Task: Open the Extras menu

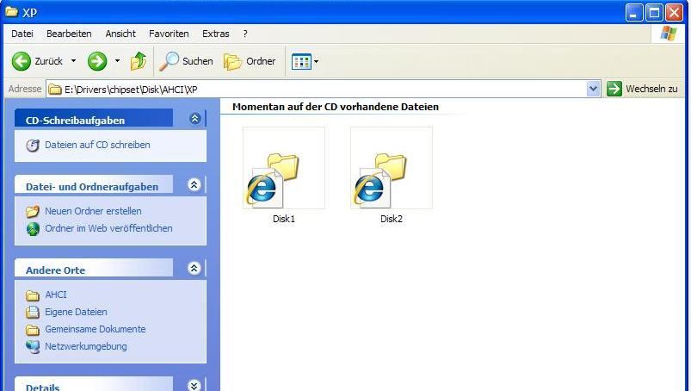Action: coord(215,34)
